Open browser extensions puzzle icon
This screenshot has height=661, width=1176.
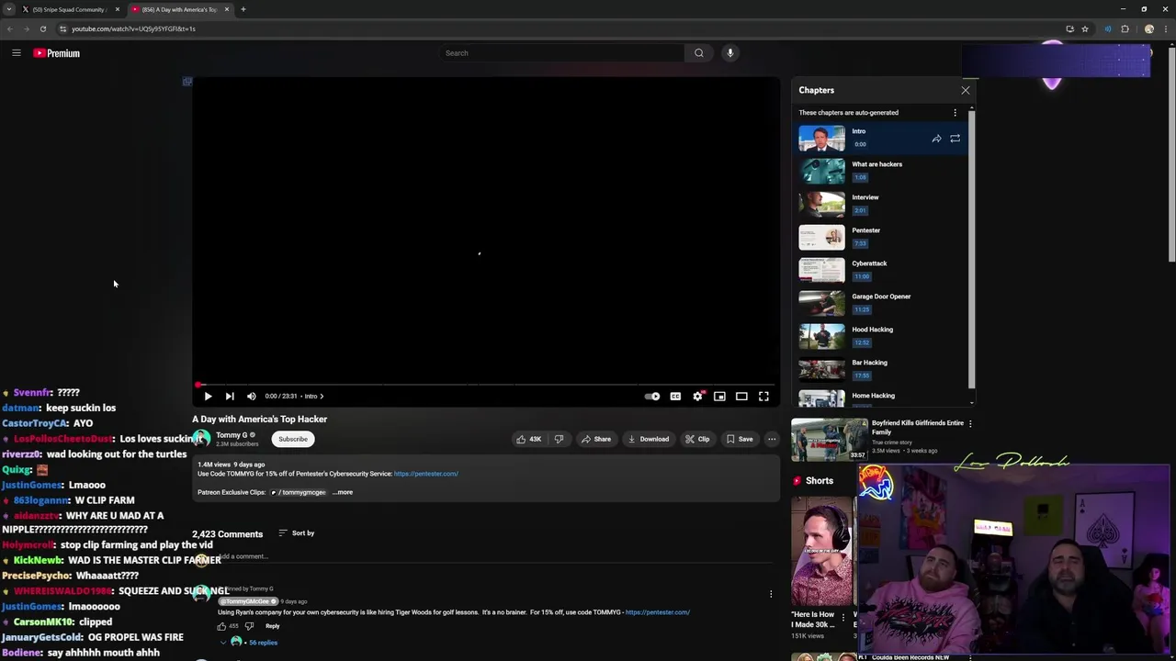(x=1125, y=28)
